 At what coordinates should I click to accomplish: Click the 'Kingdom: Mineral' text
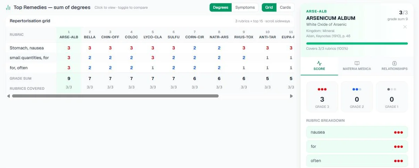pyautogui.click(x=320, y=31)
